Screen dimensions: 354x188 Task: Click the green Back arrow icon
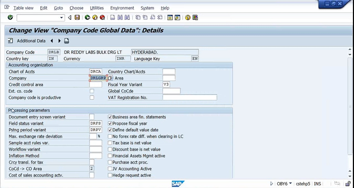pyautogui.click(x=87, y=18)
